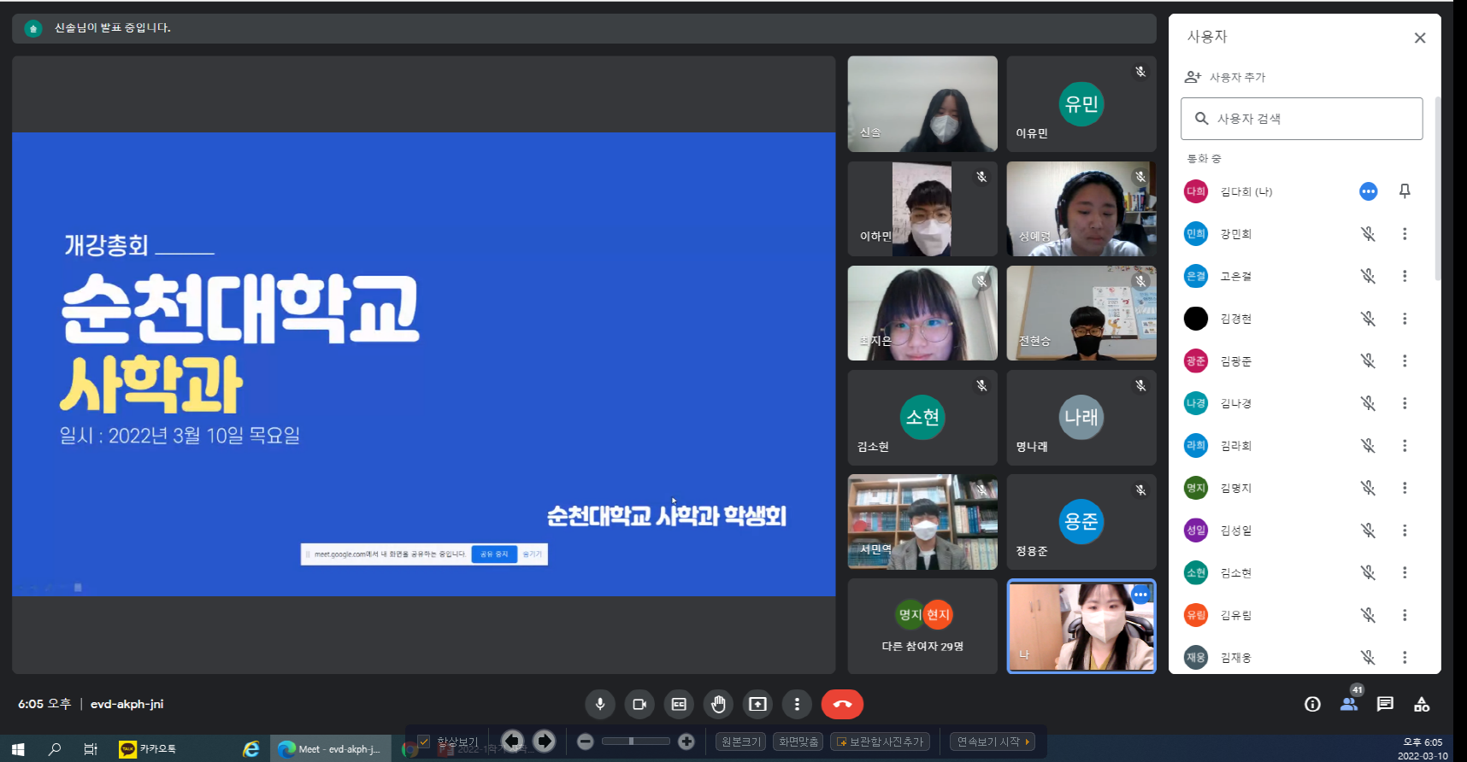Mute 김나경 via microphone icon

pos(1369,403)
